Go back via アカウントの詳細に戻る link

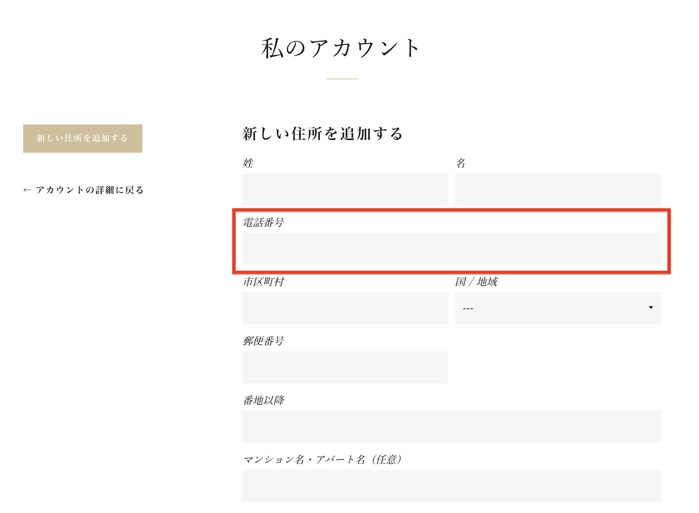(x=89, y=190)
